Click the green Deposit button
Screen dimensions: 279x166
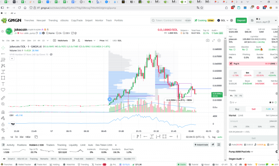[x=241, y=20]
